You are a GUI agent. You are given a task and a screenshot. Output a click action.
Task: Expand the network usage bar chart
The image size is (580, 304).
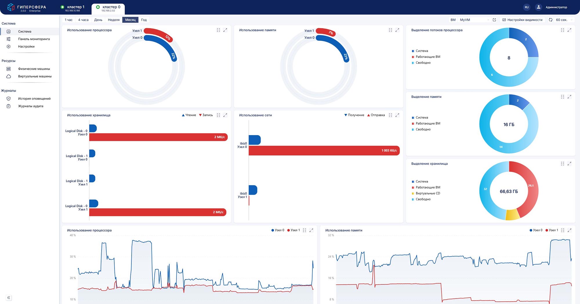(x=397, y=115)
